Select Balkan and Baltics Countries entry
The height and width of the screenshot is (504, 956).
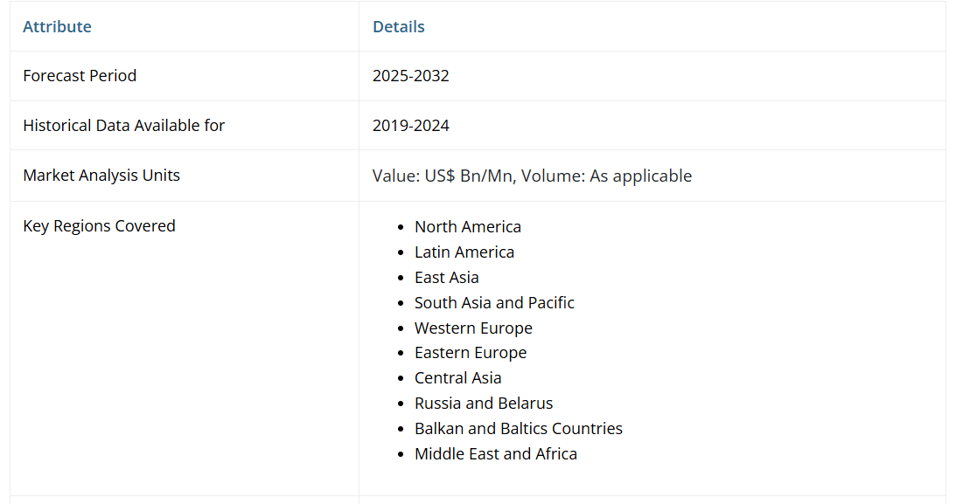[x=518, y=428]
